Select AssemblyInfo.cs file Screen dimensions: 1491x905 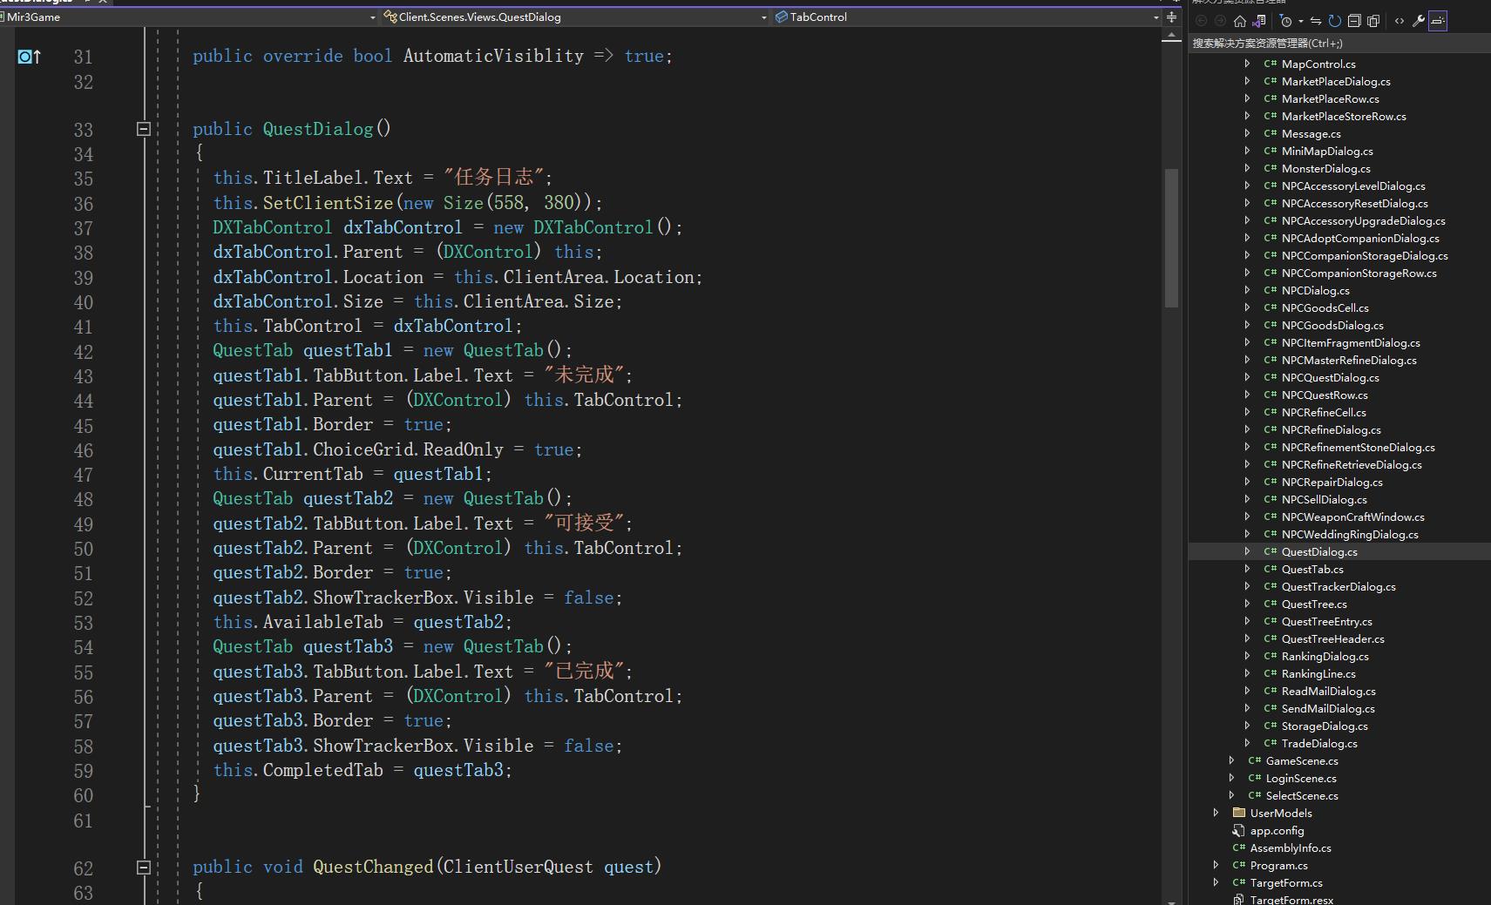[x=1291, y=848]
